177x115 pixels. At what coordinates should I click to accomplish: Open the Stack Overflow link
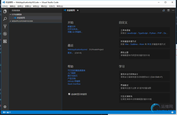point(74,84)
